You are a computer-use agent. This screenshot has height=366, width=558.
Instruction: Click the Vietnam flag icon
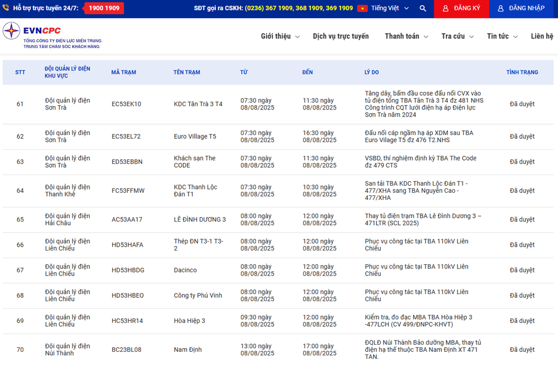362,8
